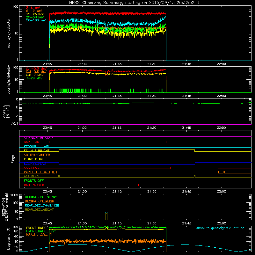Viewport: 255px width, 255px height.
Task: Click the BAD_PACKETS flag label
Action: pos(35,185)
